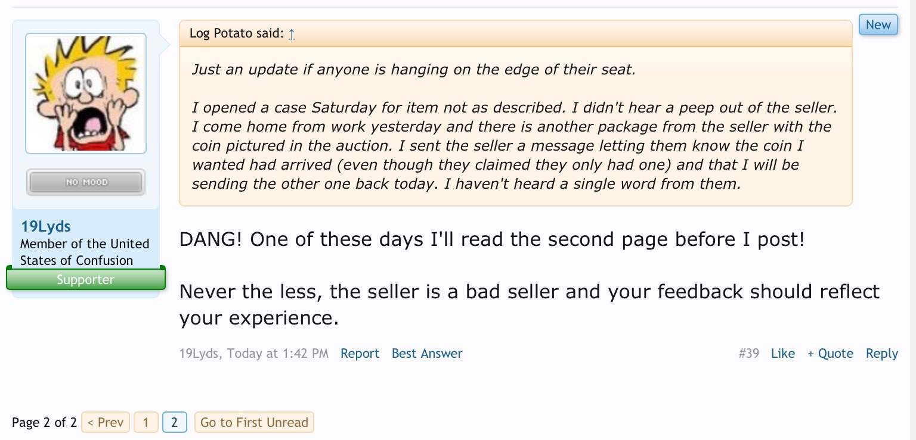The image size is (916, 440).
Task: Click Go to First Unread
Action: pos(254,423)
